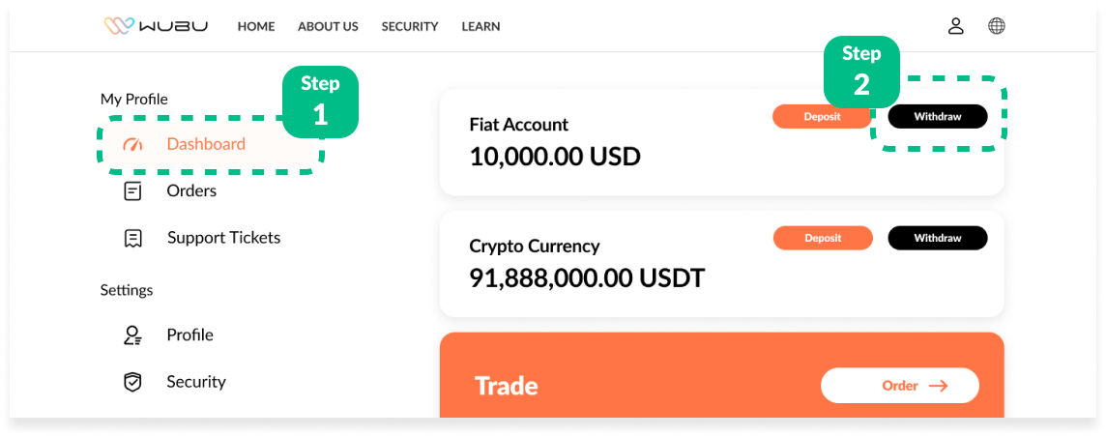Click the Support Tickets receipt icon
The height and width of the screenshot is (437, 1106).
133,238
